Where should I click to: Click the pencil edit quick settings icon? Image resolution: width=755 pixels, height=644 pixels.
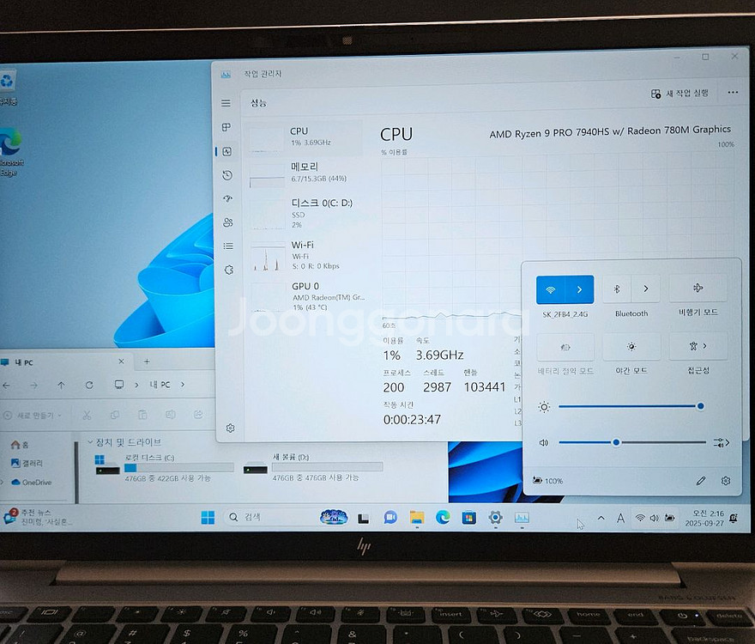tap(700, 481)
